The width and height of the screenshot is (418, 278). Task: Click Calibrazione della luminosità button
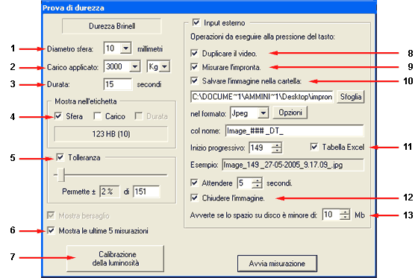point(115,259)
